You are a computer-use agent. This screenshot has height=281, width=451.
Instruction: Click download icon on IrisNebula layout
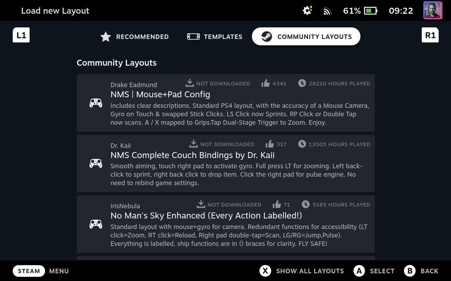pos(201,204)
